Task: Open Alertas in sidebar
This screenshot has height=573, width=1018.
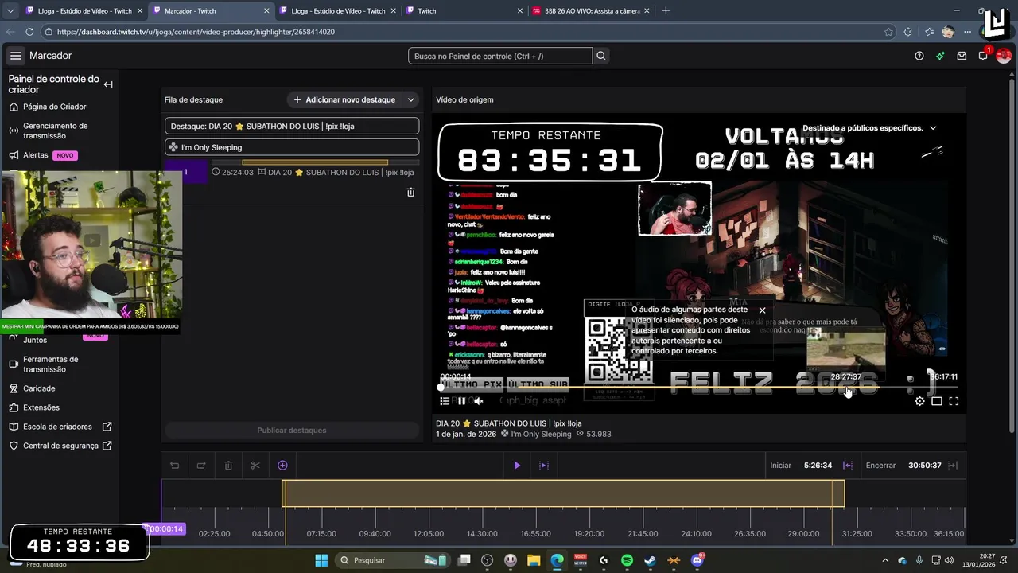Action: [x=36, y=155]
